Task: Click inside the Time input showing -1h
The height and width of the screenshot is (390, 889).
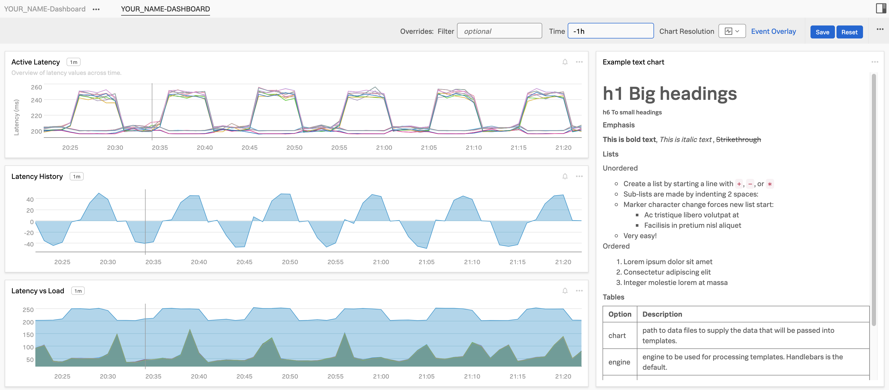Action: [611, 31]
